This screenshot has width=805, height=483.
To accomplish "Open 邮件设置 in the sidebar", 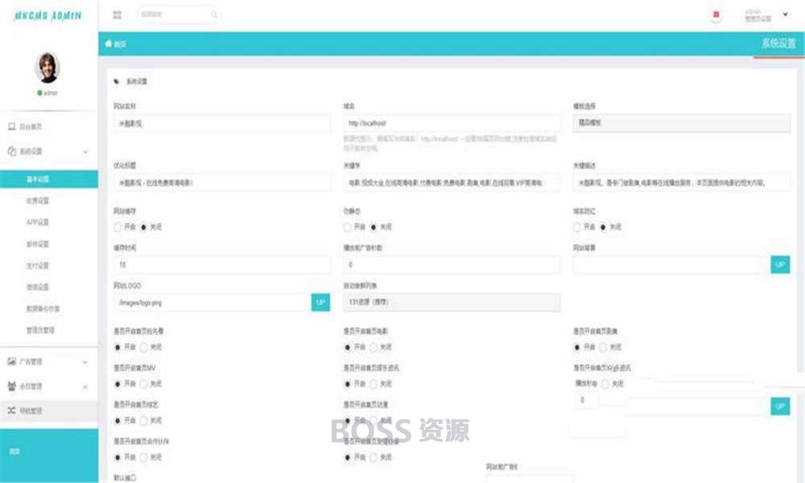I will pyautogui.click(x=38, y=244).
